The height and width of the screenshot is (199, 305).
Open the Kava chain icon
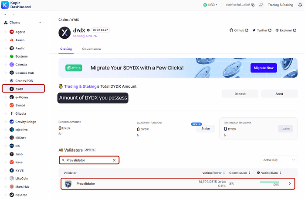pos(12,163)
